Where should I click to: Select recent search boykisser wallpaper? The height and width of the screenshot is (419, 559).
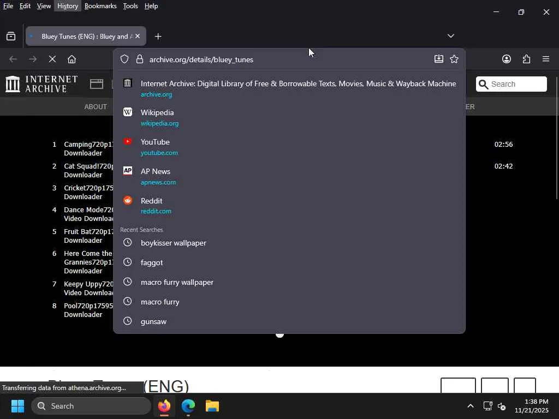coord(289,243)
